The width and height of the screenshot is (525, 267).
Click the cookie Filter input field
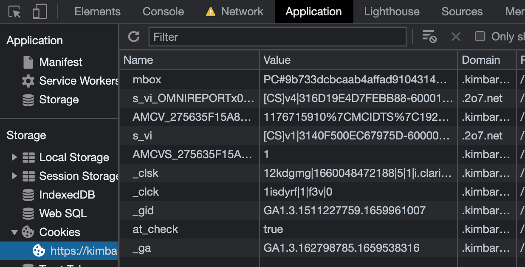pos(277,37)
